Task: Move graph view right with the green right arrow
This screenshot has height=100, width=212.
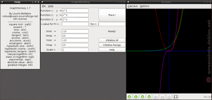Action: [149, 97]
